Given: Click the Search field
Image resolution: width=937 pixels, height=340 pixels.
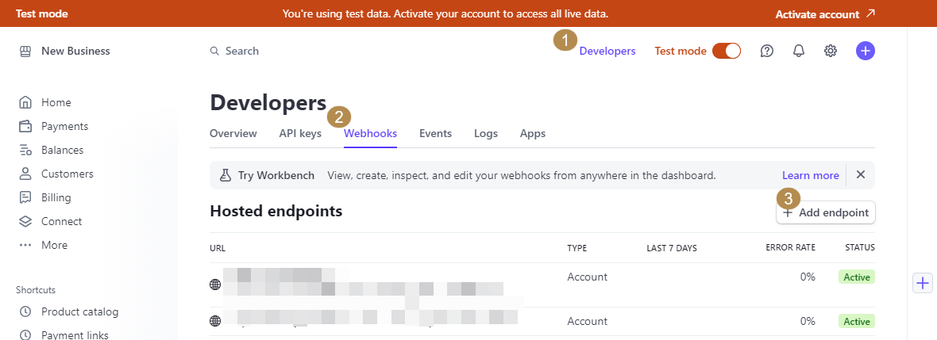Looking at the screenshot, I should pos(242,51).
